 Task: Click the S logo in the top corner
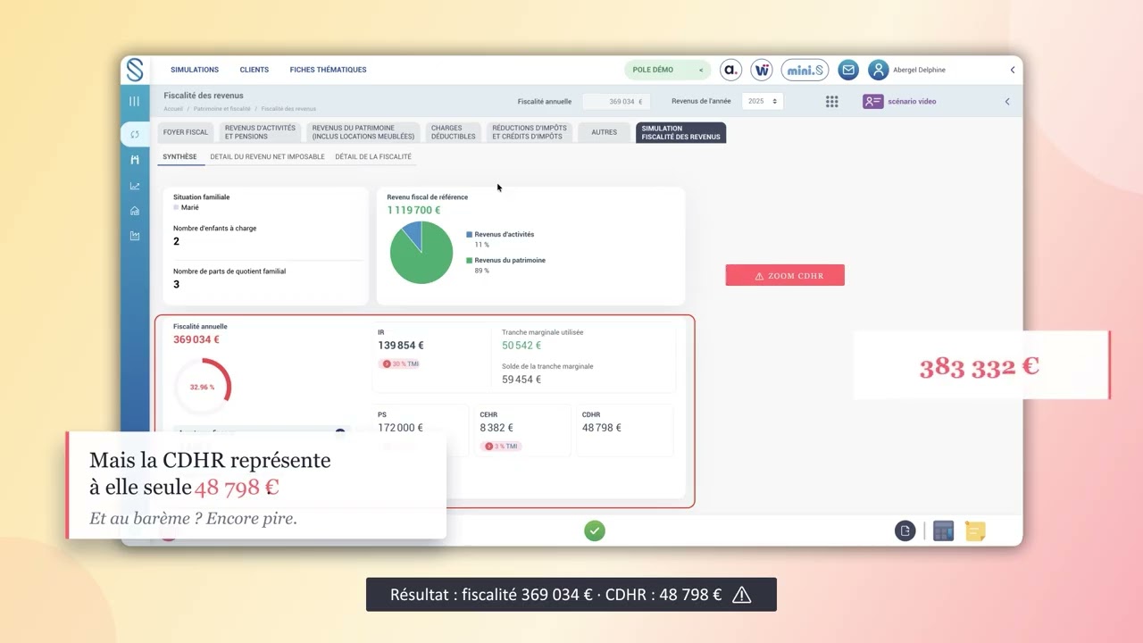click(x=135, y=70)
